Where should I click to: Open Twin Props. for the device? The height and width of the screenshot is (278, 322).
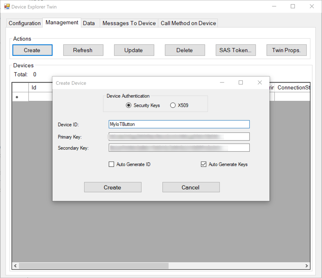click(286, 50)
